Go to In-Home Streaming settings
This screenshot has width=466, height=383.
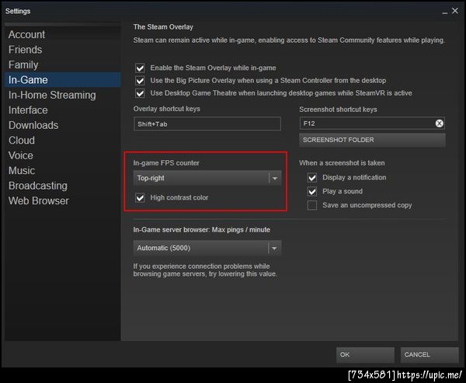point(52,95)
